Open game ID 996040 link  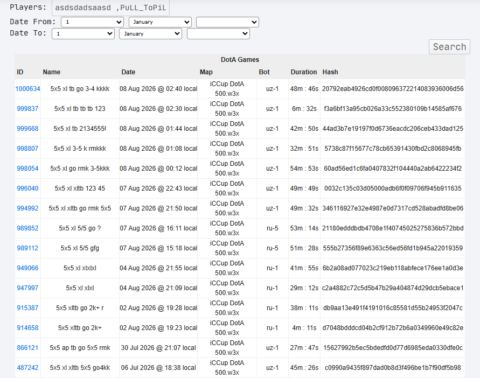coord(27,188)
